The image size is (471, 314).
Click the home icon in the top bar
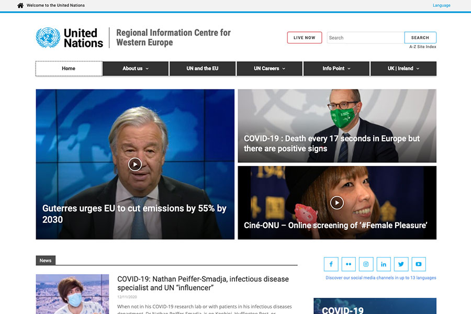(x=20, y=5)
